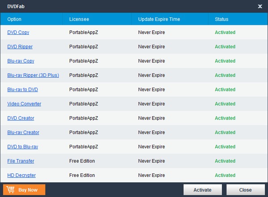Screen dimensions: 268x197
Task: Select the HD Decrypter link
Action: click(21, 175)
